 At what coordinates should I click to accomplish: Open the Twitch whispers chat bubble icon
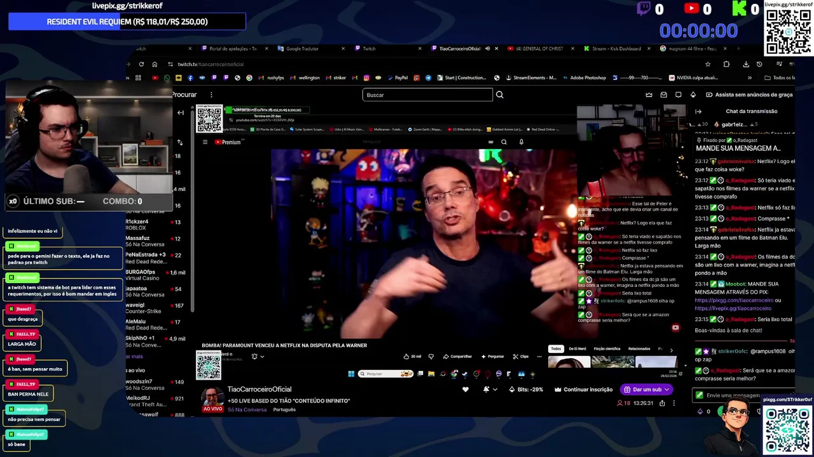click(x=678, y=95)
